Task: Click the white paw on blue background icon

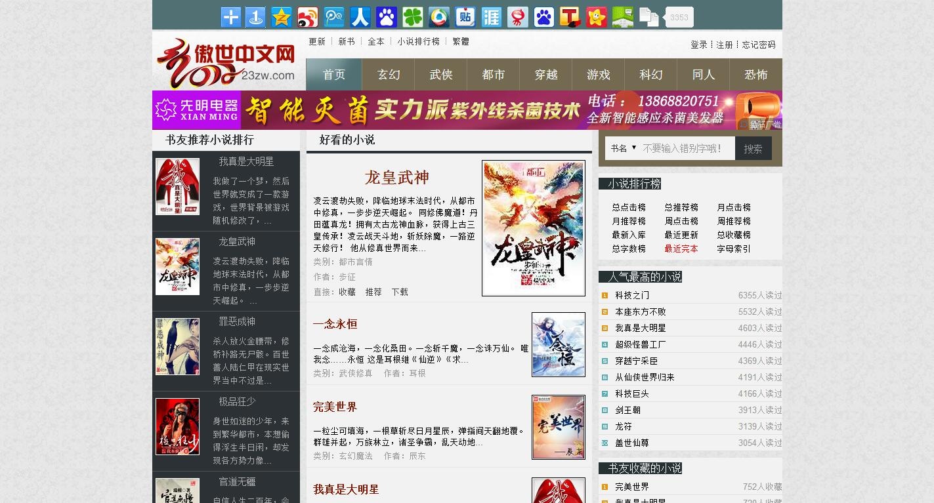Action: (x=387, y=17)
